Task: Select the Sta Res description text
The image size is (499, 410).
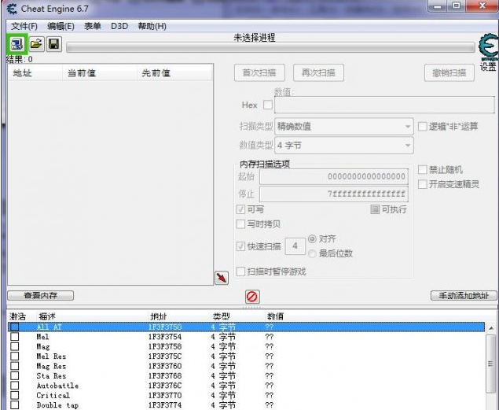Action: click(51, 376)
